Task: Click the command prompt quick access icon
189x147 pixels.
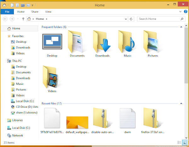Action: pyautogui.click(x=23, y=5)
